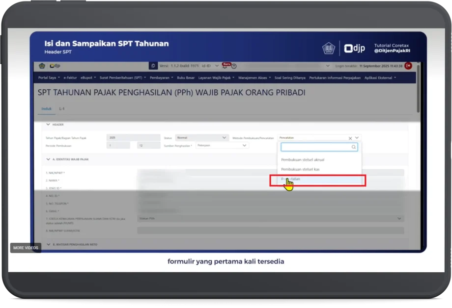Image resolution: width=452 pixels, height=308 pixels.
Task: Collapse the A. Identitas Wajib Pajak section
Action: pos(48,159)
